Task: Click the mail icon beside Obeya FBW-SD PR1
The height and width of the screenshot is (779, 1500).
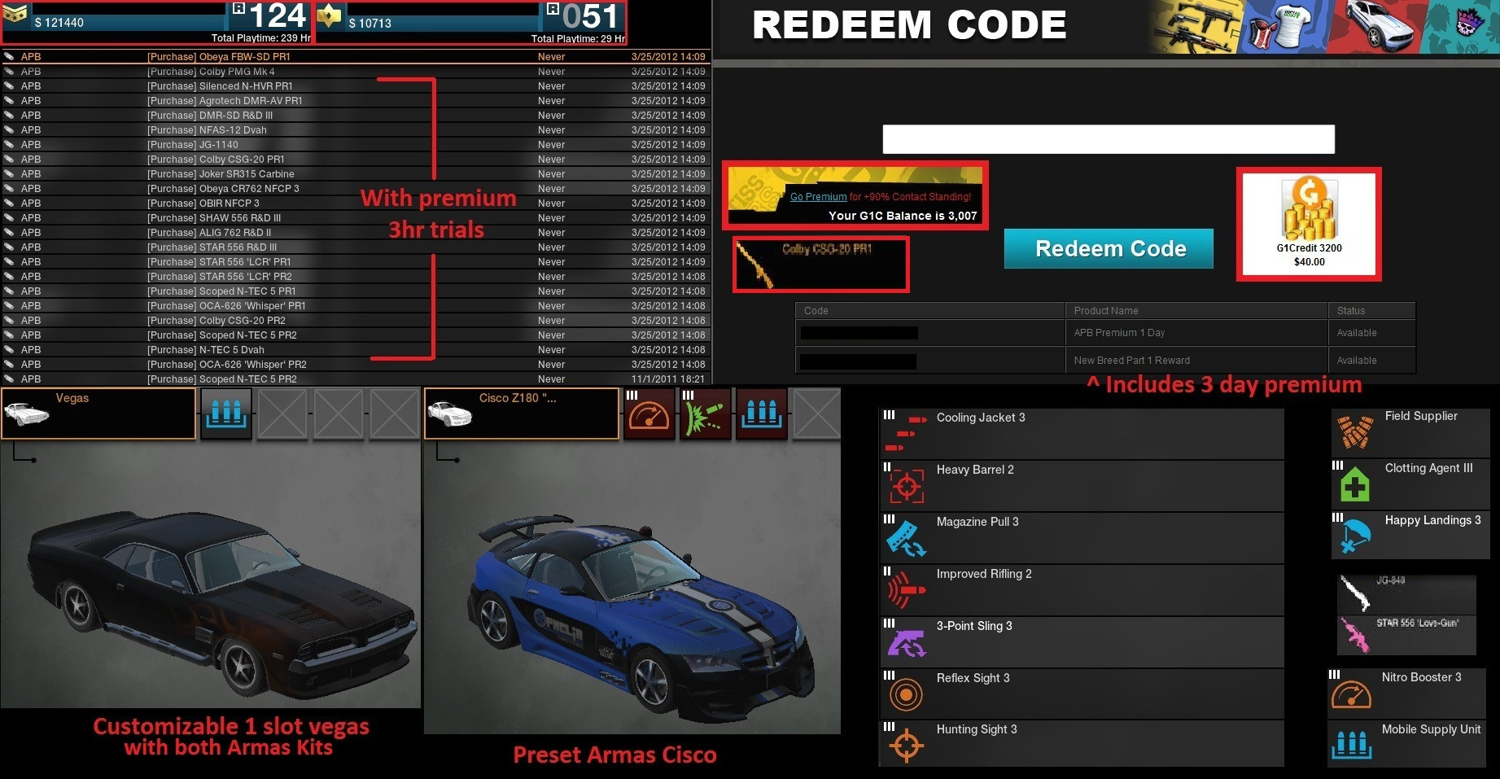Action: [9, 56]
